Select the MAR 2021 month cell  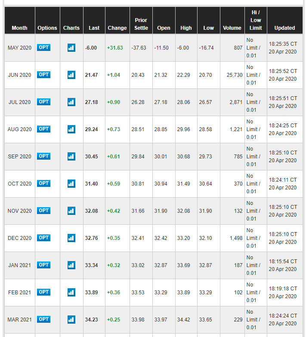coord(20,320)
